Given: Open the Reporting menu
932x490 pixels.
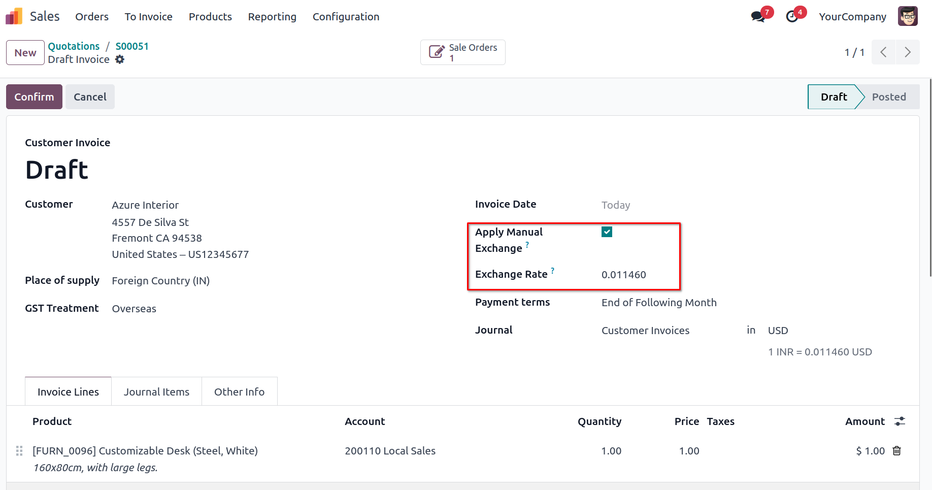Looking at the screenshot, I should 272,17.
